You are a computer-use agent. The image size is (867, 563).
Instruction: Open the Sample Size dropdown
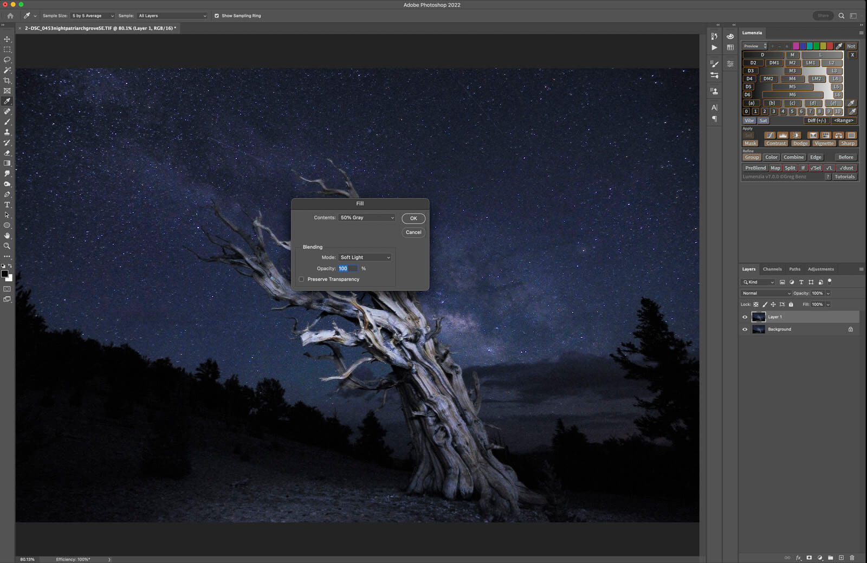(93, 16)
